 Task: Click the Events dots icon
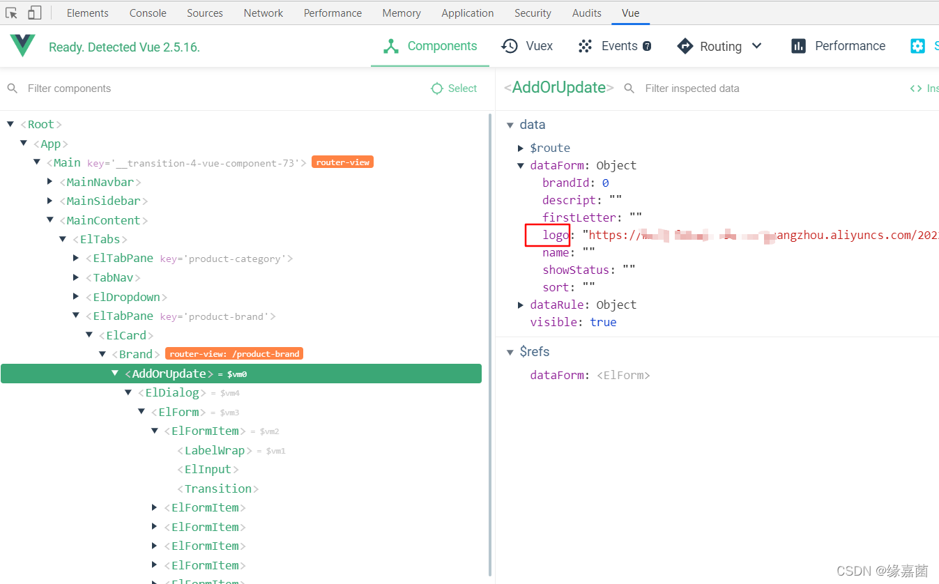[585, 46]
